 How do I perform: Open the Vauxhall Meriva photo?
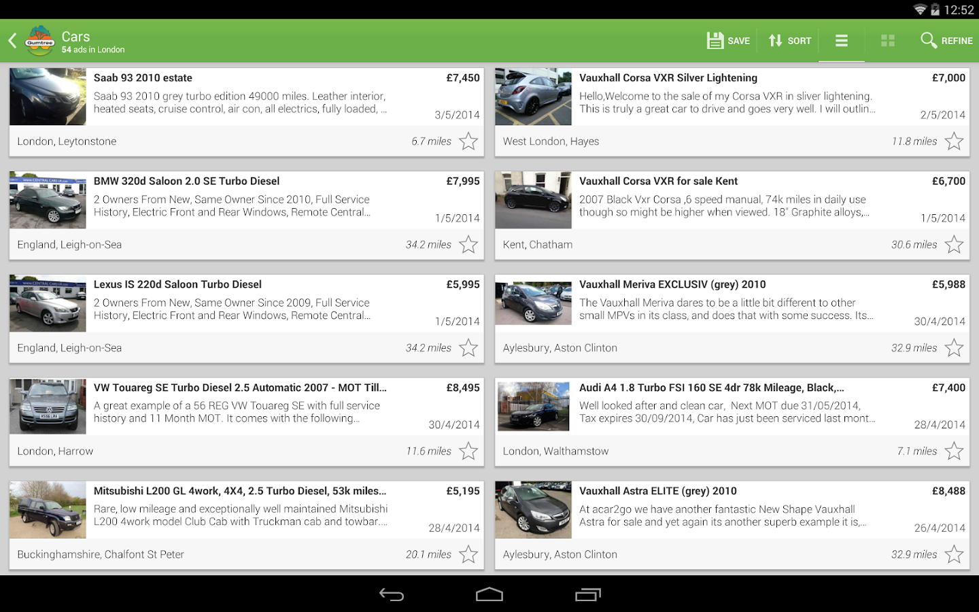pos(533,303)
